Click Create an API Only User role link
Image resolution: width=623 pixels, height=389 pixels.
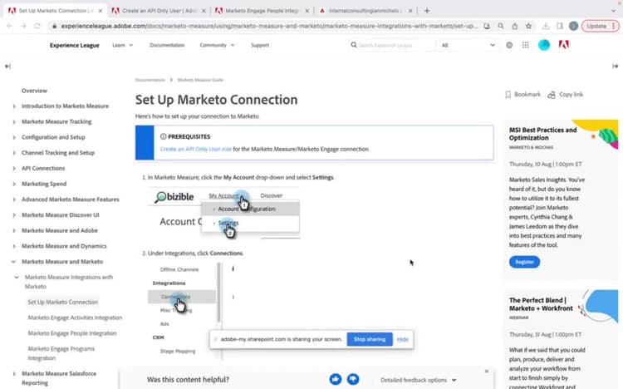[195, 149]
